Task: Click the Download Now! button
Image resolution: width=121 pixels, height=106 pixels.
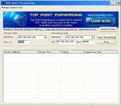Action: [108, 29]
